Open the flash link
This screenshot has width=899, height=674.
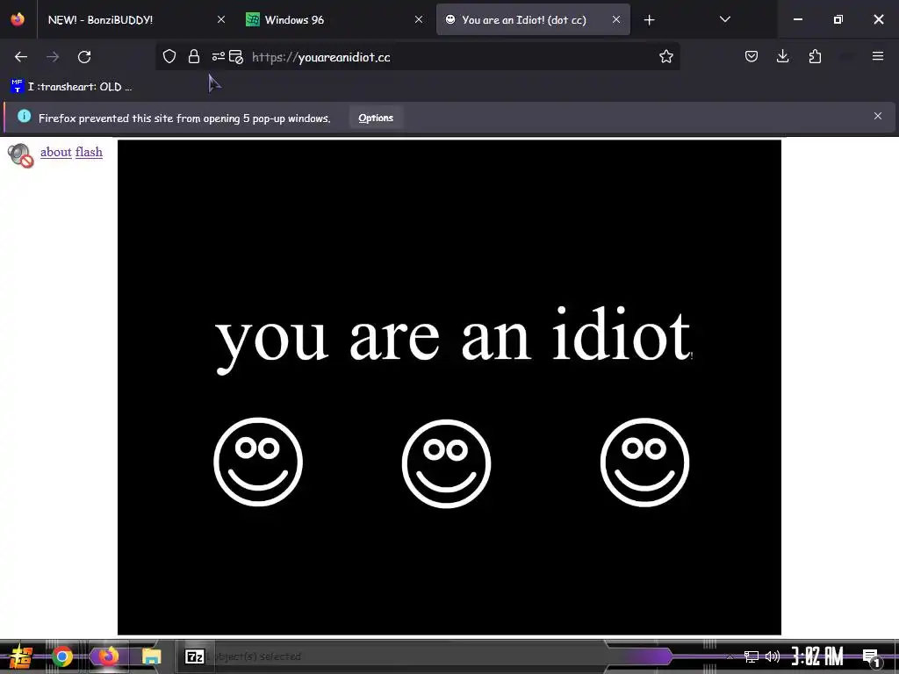coord(89,152)
